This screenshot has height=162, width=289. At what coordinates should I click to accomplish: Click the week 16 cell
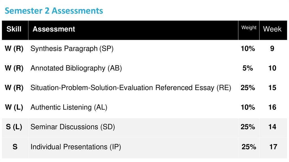tap(272, 107)
